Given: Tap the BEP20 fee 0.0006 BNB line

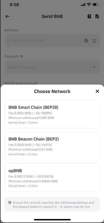Looking at the screenshot, I should (30, 113).
